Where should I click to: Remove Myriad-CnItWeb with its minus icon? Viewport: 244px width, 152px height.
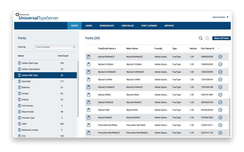tap(220, 64)
